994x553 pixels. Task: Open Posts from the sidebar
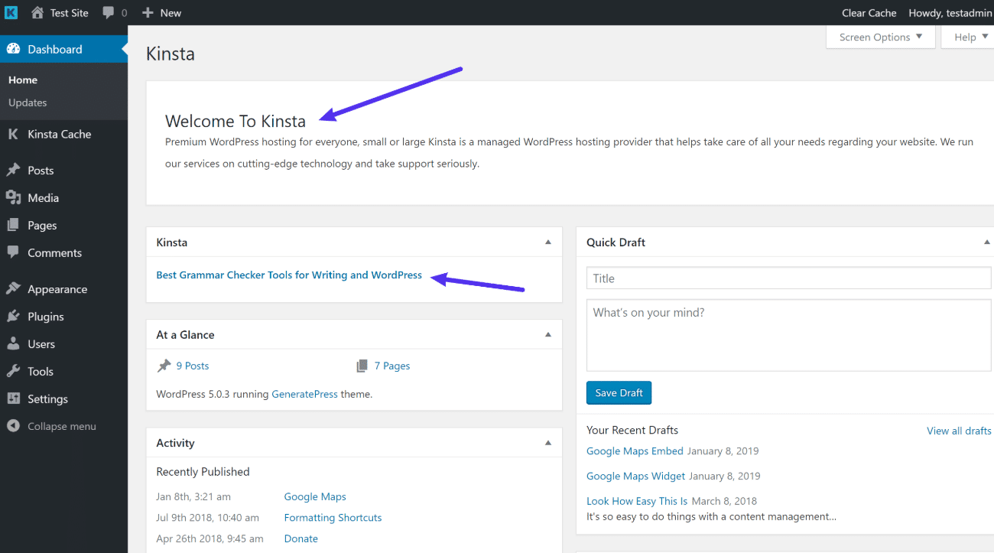(x=15, y=170)
